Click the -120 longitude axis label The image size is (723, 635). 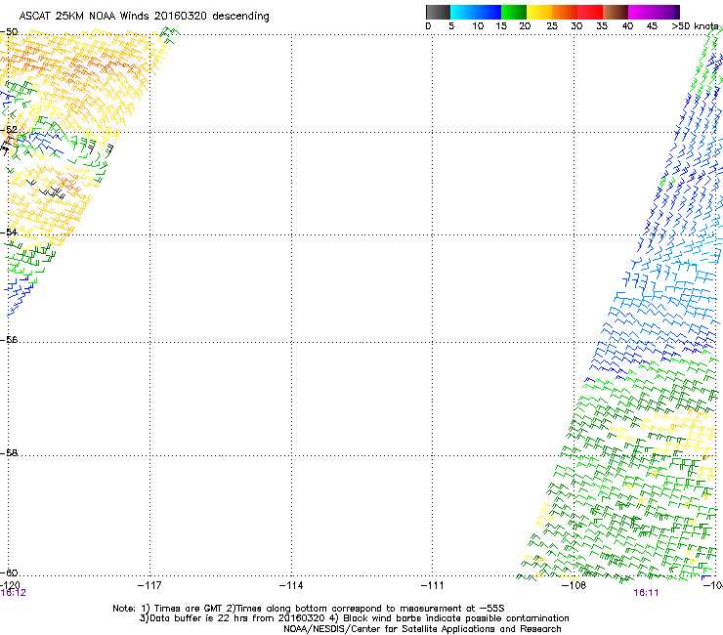pyautogui.click(x=10, y=585)
